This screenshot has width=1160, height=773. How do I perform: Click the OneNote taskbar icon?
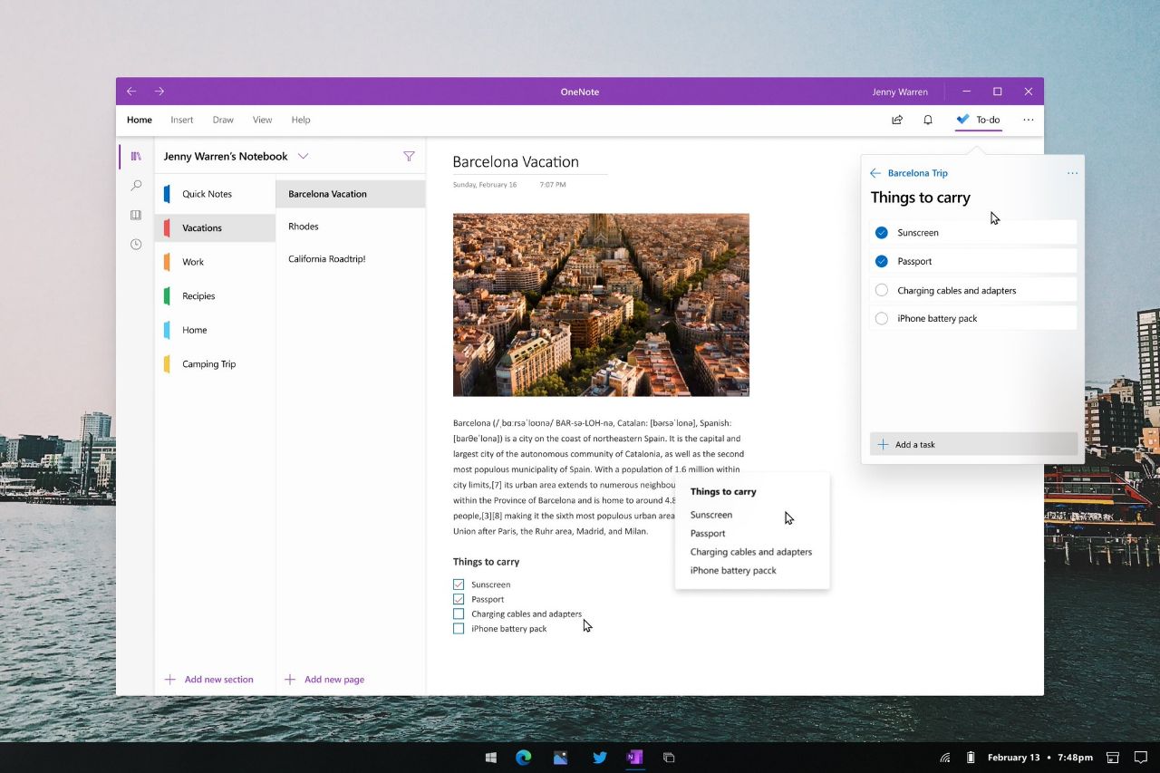(x=634, y=758)
